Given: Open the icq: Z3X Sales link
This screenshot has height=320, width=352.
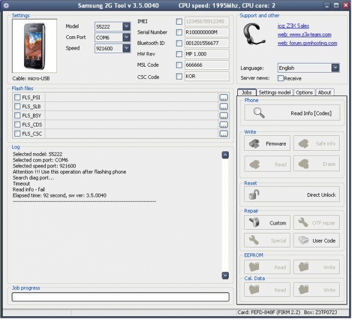Looking at the screenshot, I should (x=293, y=26).
